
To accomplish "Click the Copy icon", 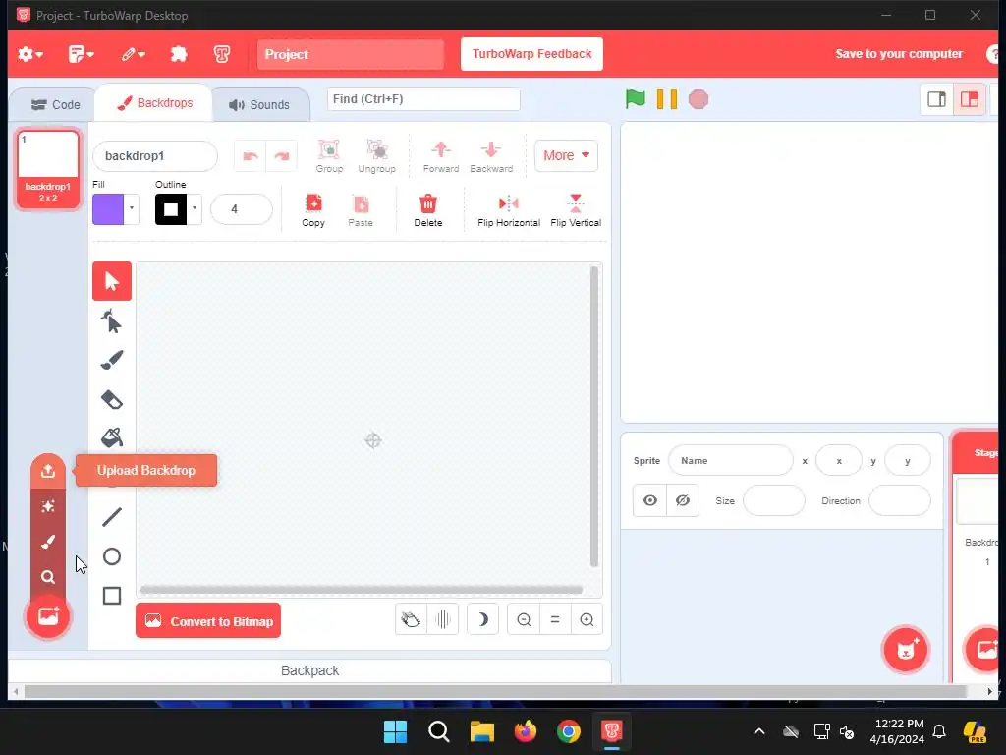I will (x=313, y=210).
